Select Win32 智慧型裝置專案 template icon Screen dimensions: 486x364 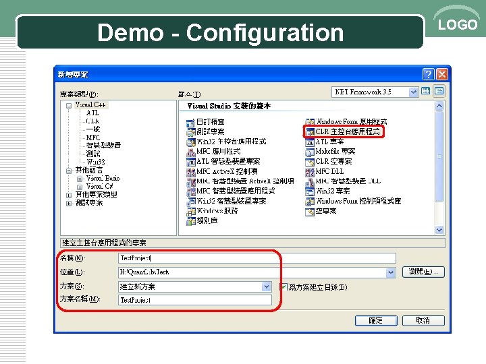(x=190, y=202)
